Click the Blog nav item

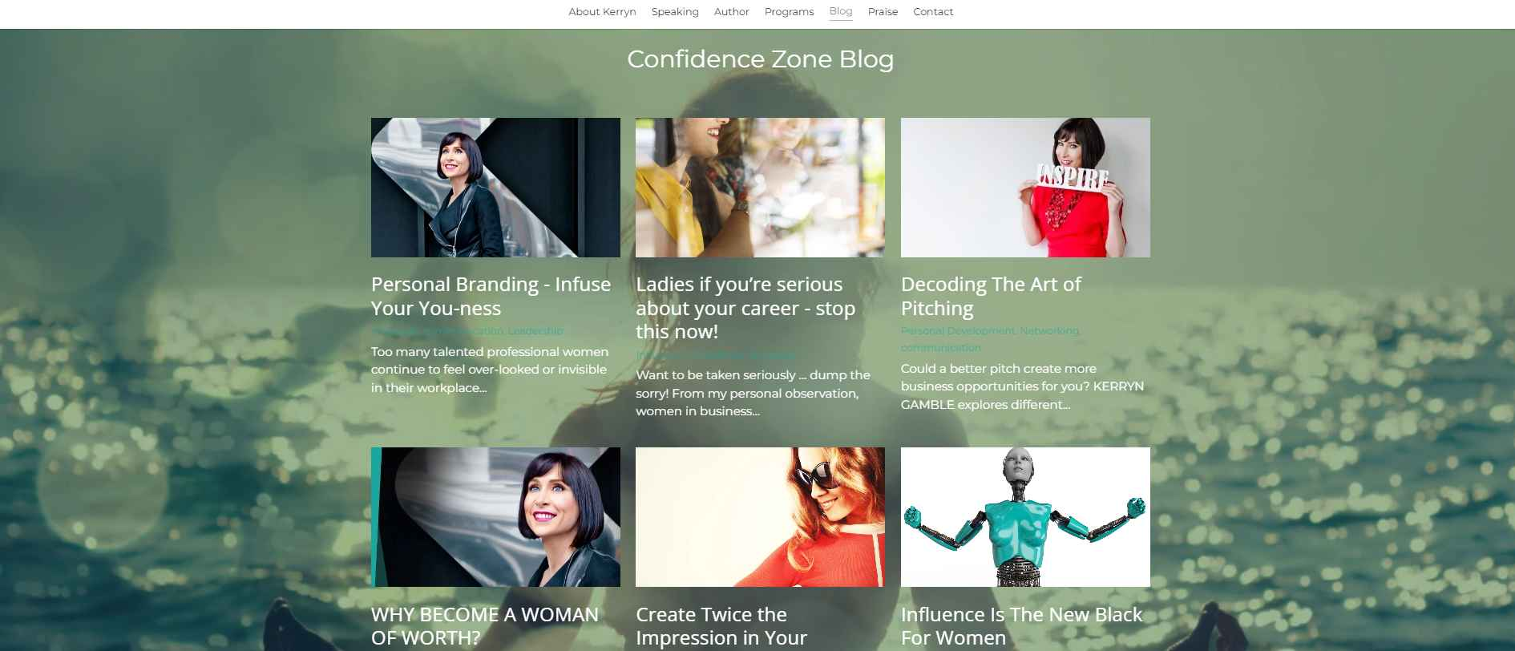pyautogui.click(x=841, y=11)
